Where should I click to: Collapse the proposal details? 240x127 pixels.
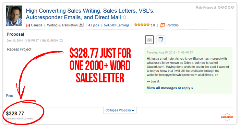(x=120, y=110)
